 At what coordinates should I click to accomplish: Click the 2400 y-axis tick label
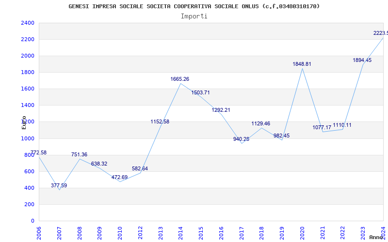(x=28, y=23)
